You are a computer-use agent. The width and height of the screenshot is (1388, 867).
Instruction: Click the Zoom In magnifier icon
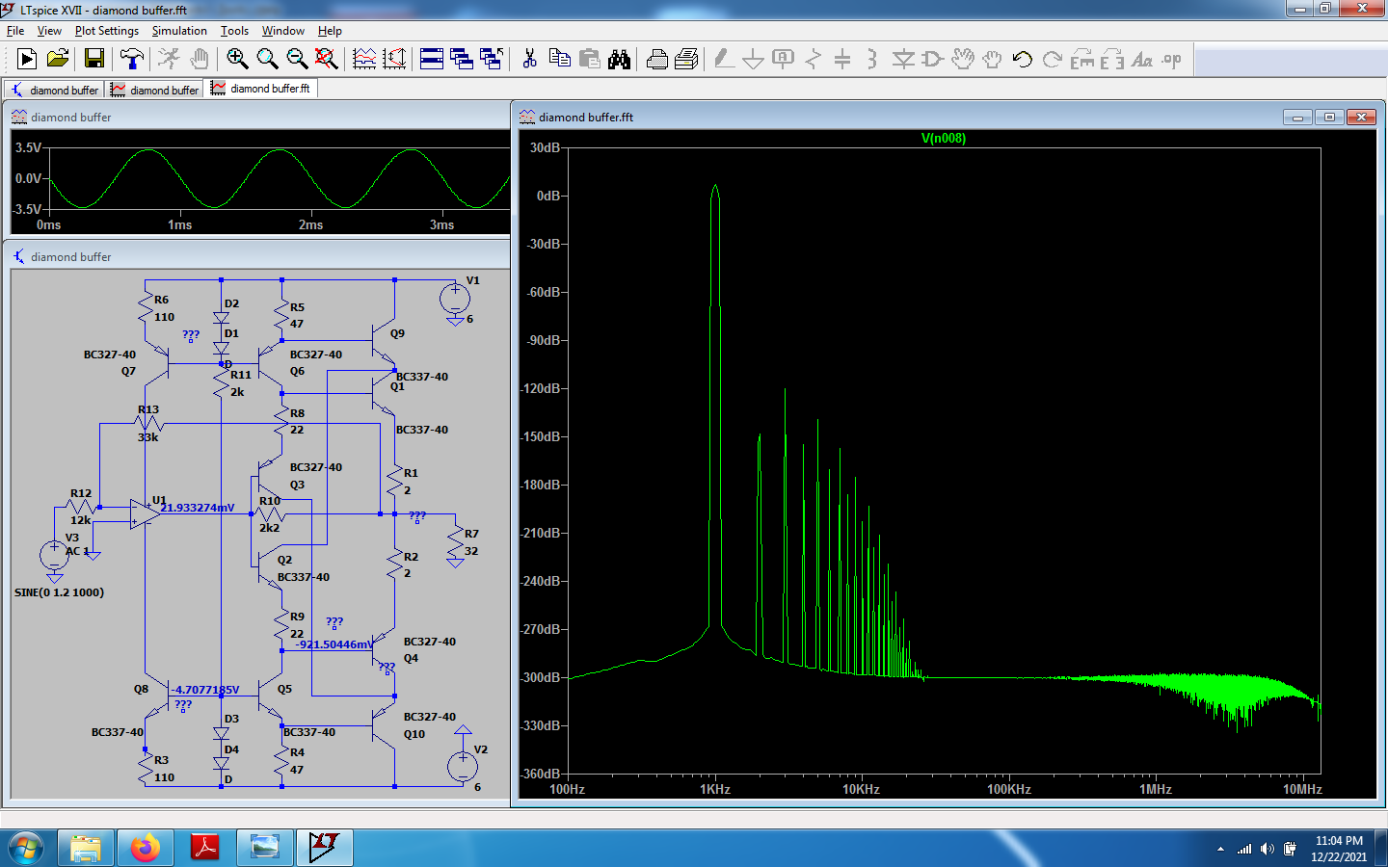(237, 60)
